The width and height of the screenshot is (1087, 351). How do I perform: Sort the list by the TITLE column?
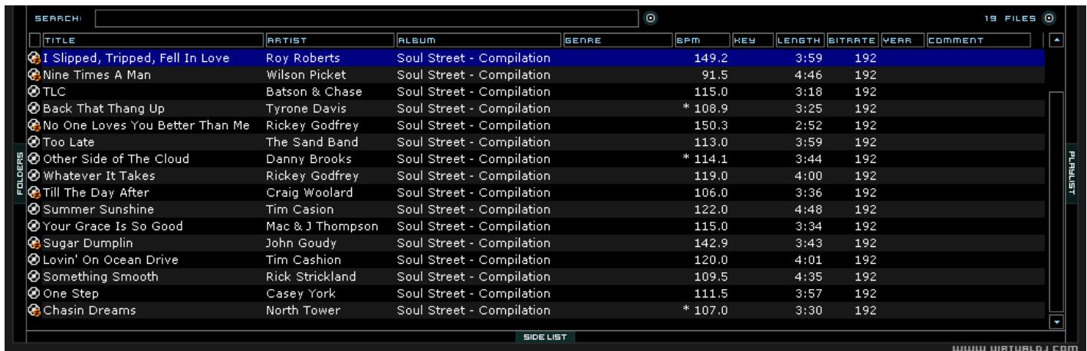click(x=153, y=39)
